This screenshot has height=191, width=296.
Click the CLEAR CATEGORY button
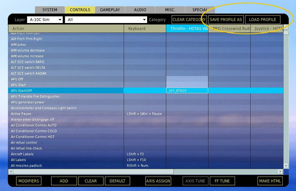(189, 19)
